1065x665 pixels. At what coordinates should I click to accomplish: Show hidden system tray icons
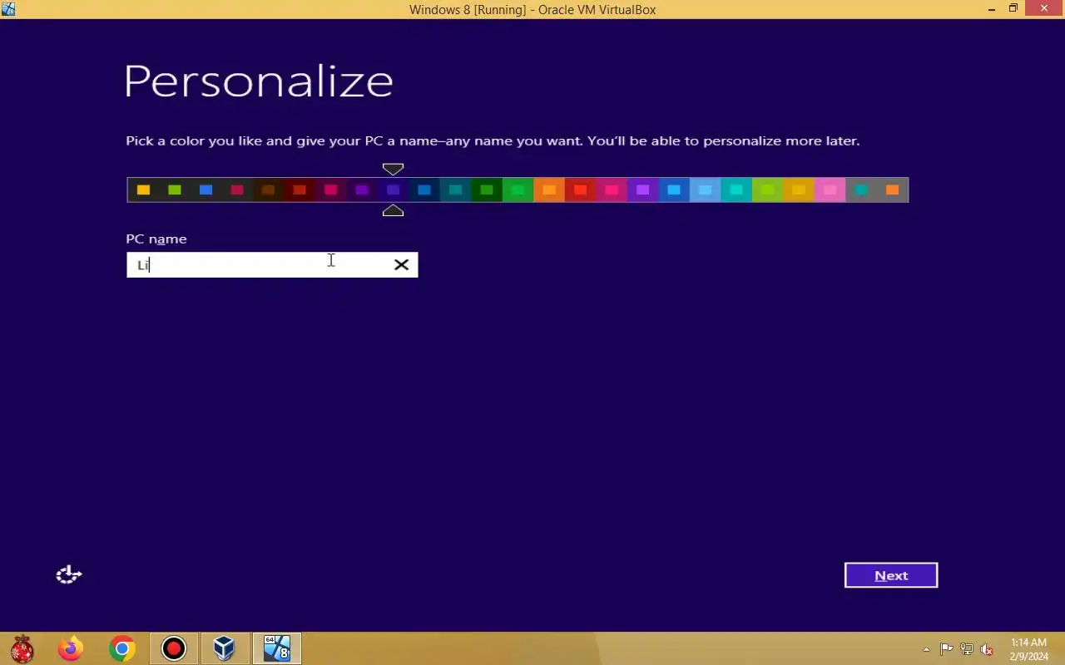point(926,649)
